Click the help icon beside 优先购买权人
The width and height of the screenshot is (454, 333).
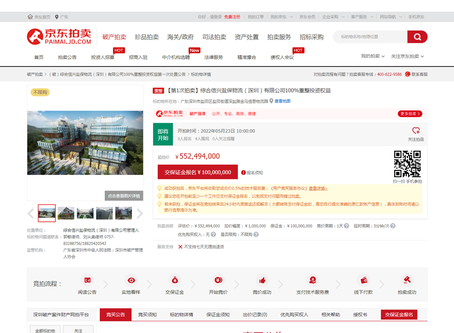[213, 234]
